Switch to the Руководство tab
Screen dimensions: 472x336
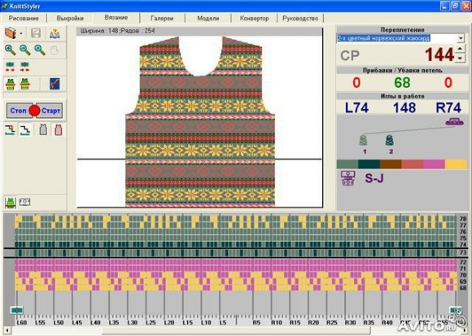(x=300, y=18)
